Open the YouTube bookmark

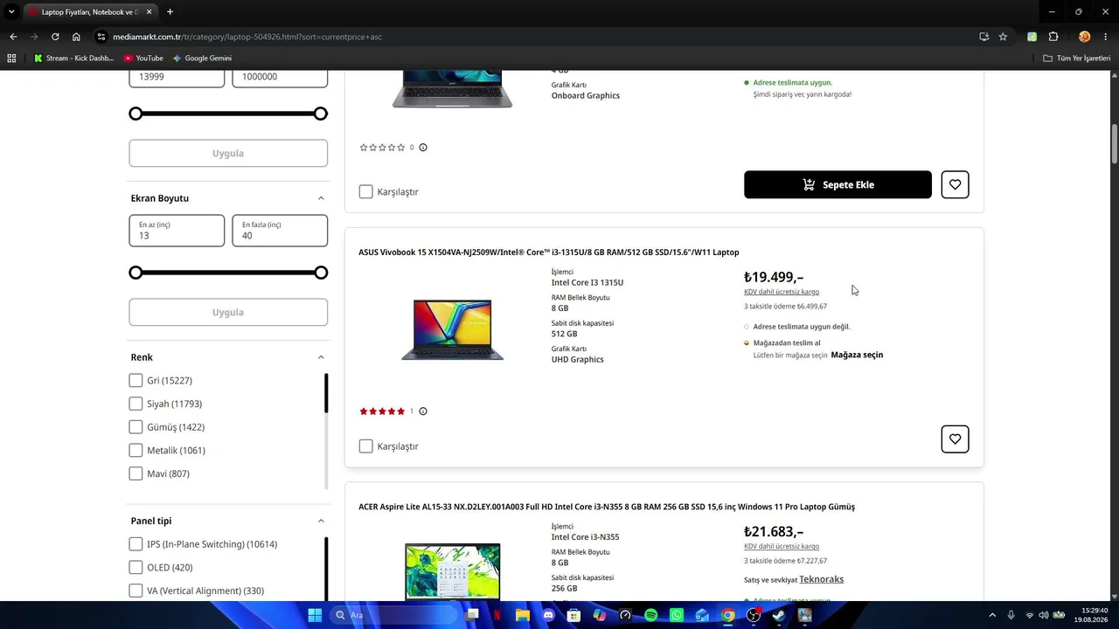pos(143,59)
